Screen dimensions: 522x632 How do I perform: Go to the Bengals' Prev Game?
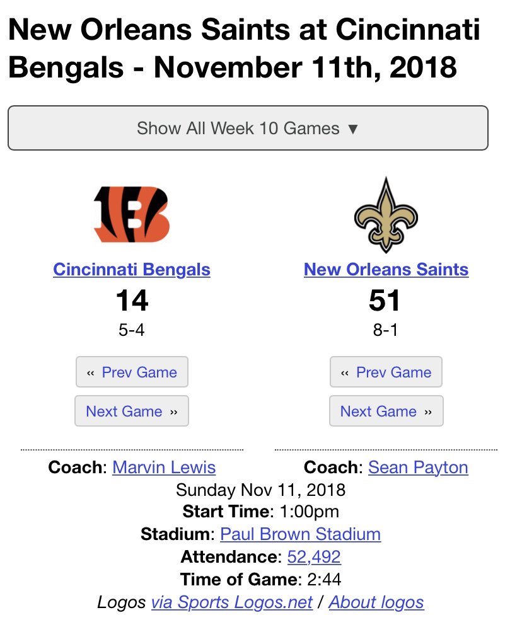[x=132, y=372]
